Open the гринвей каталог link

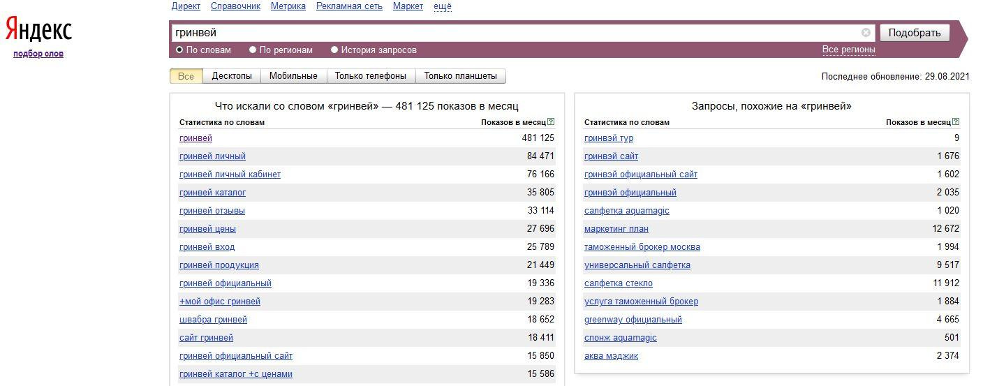click(212, 193)
